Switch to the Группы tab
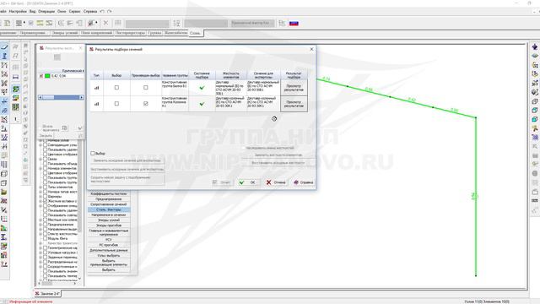 (x=155, y=33)
